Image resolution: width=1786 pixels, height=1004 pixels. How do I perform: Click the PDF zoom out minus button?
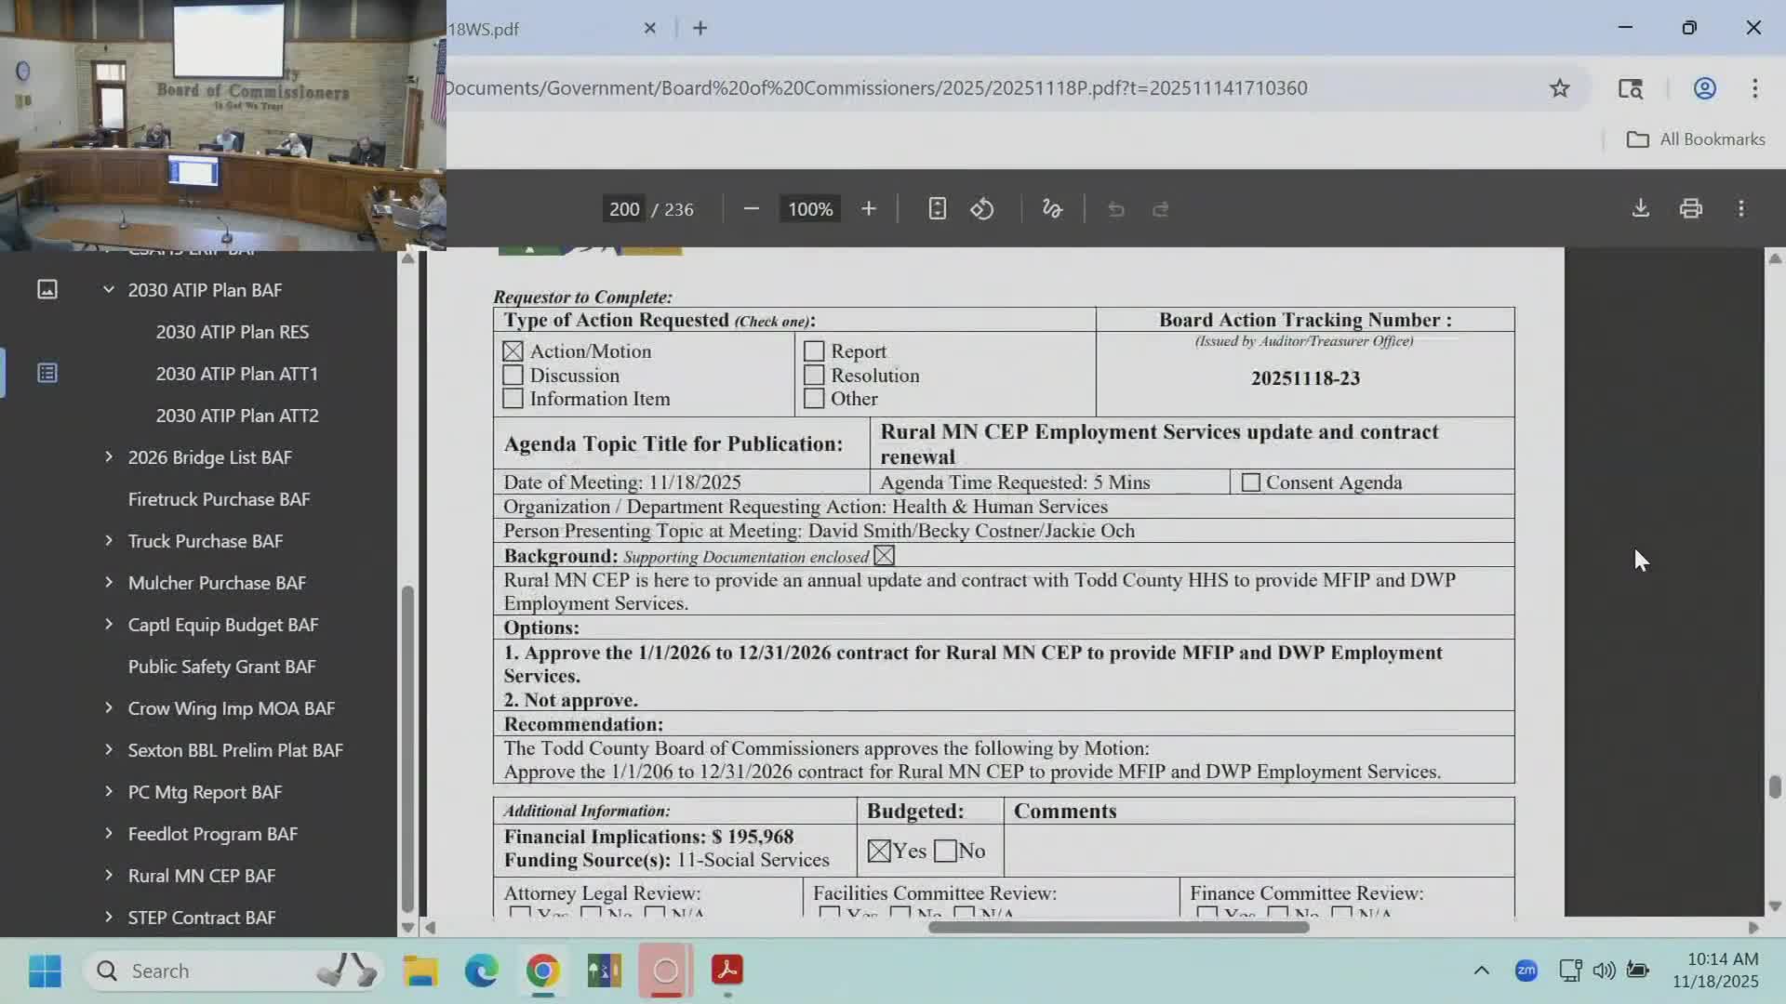click(x=752, y=209)
